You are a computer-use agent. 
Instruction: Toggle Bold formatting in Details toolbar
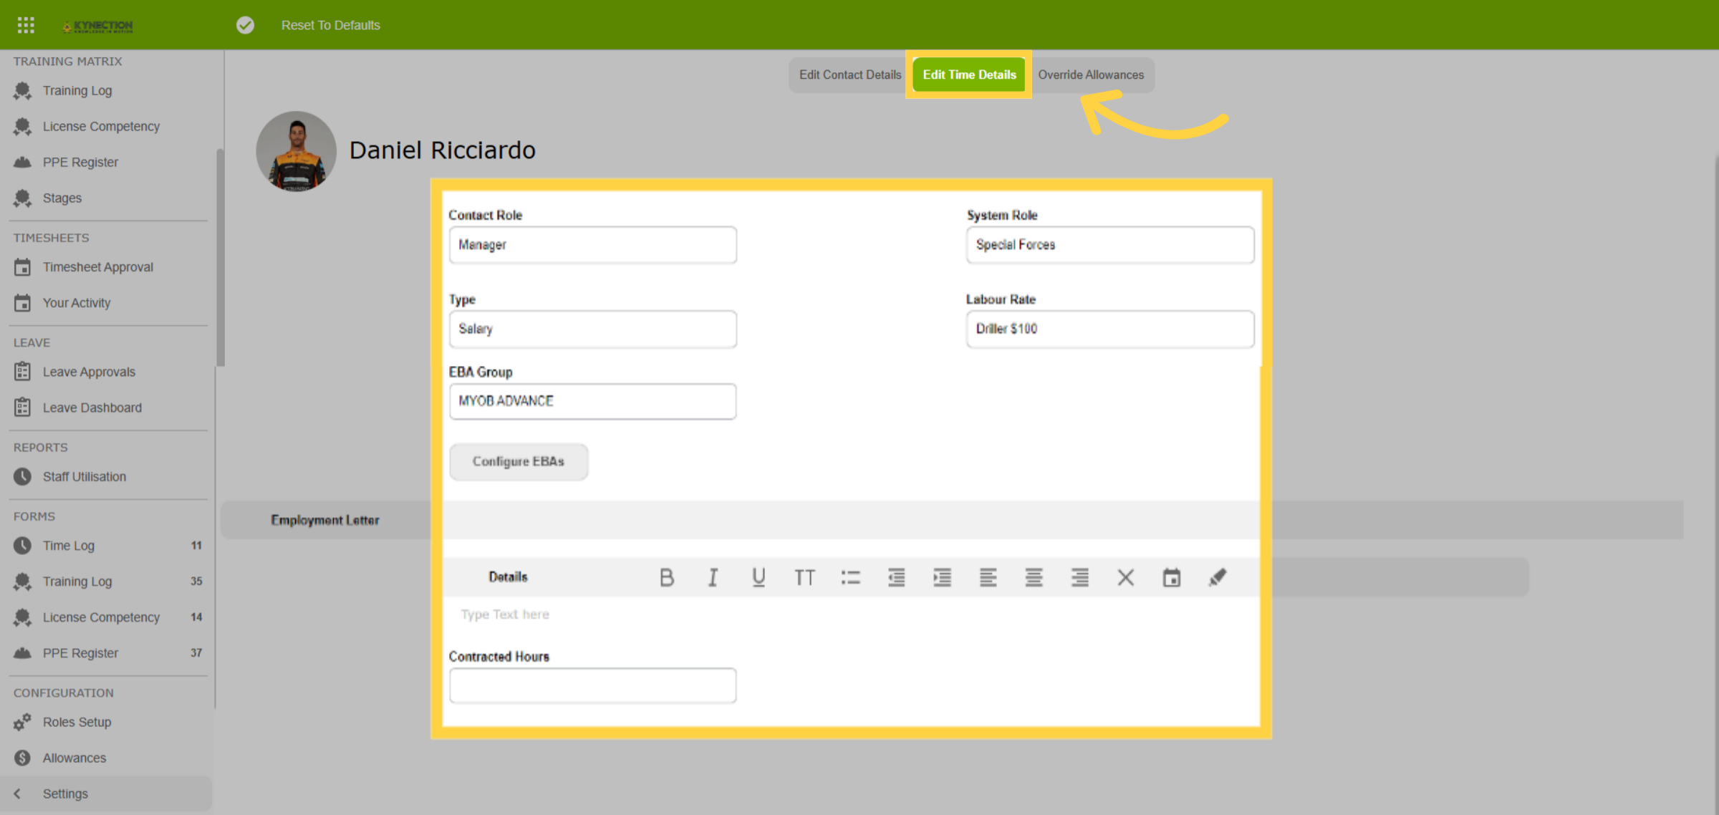[667, 577]
